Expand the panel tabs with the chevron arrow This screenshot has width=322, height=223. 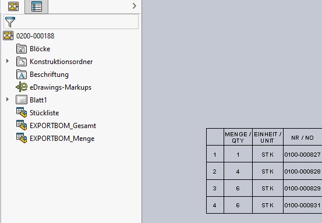coord(135,6)
